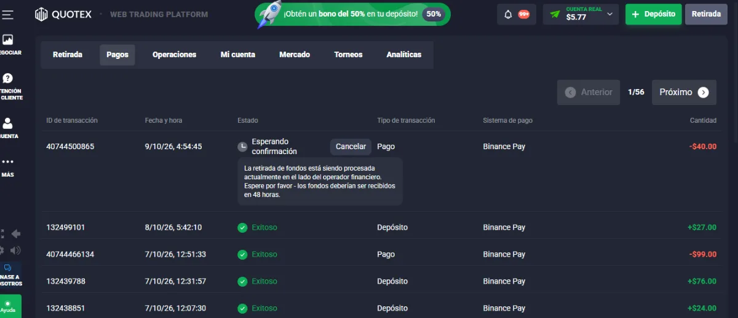This screenshot has height=318, width=738.
Task: Click the Esperando confirmación status text
Action: point(274,147)
